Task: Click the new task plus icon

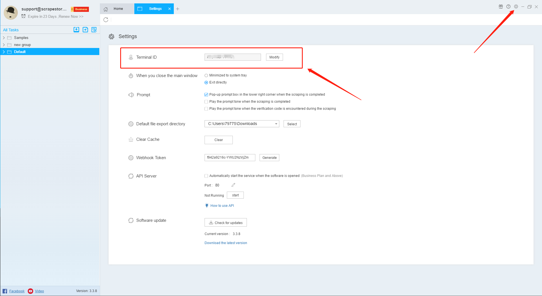Action: click(85, 30)
